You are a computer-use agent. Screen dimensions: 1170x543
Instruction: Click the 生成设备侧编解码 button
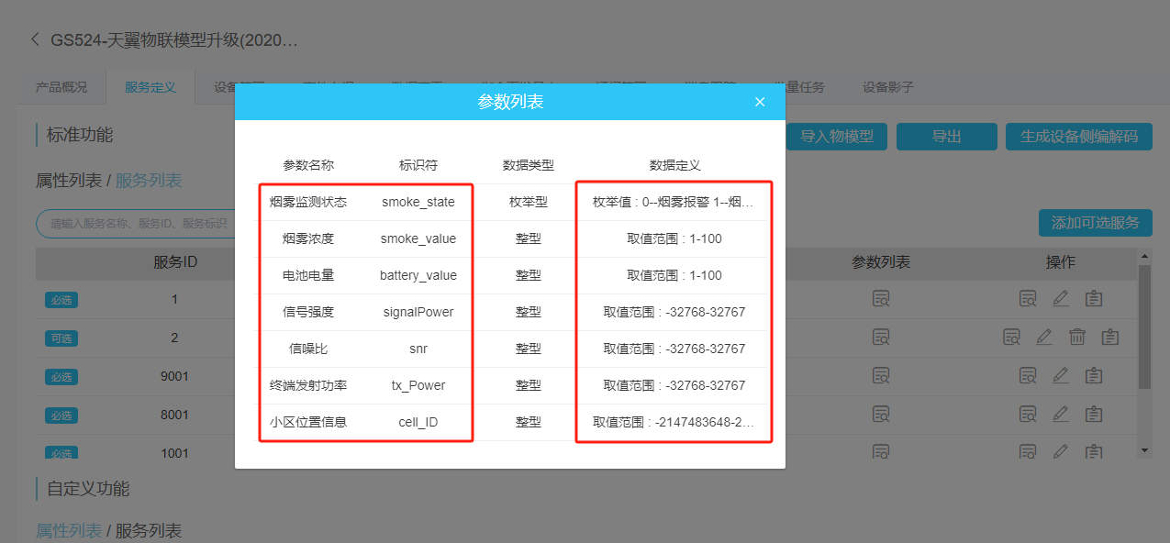pyautogui.click(x=1078, y=137)
